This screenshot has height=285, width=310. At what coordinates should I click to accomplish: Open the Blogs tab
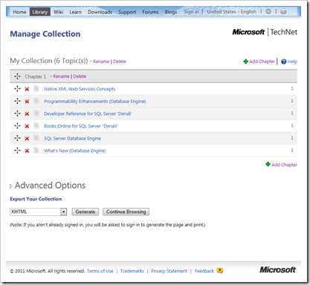coord(171,12)
